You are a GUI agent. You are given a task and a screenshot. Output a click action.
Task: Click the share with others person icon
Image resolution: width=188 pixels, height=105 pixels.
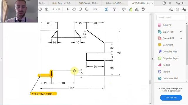pos(184,9)
